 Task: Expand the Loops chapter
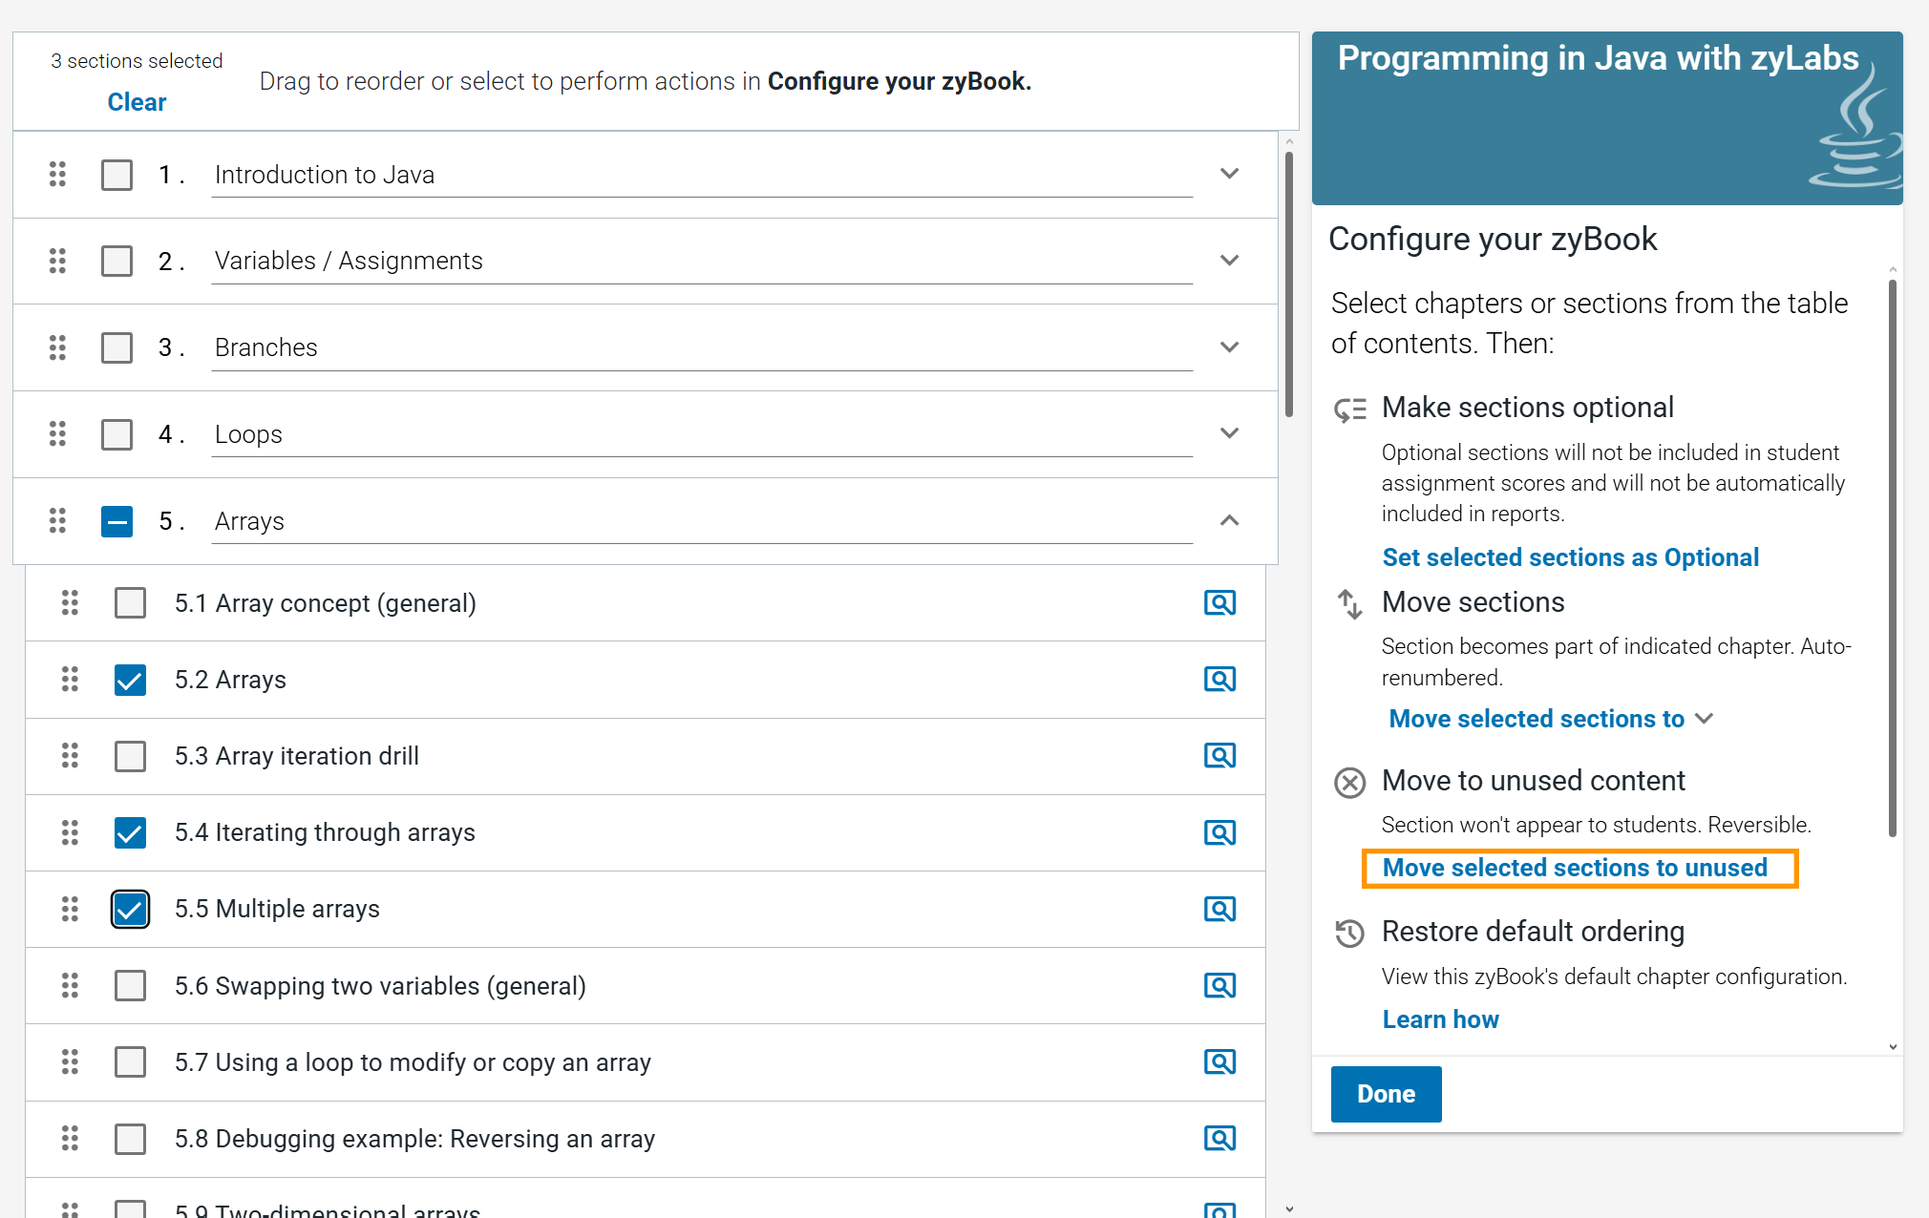[x=1229, y=433]
